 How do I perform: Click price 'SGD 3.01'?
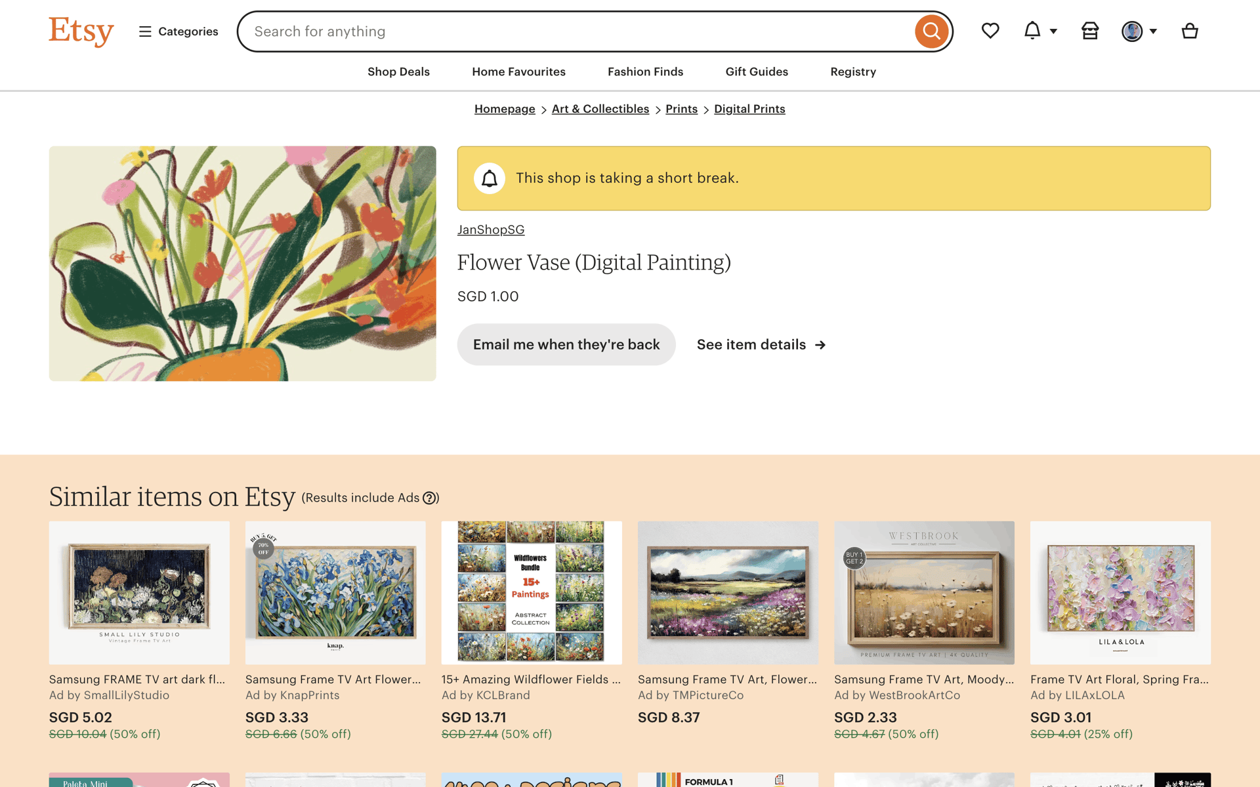[x=1061, y=717]
